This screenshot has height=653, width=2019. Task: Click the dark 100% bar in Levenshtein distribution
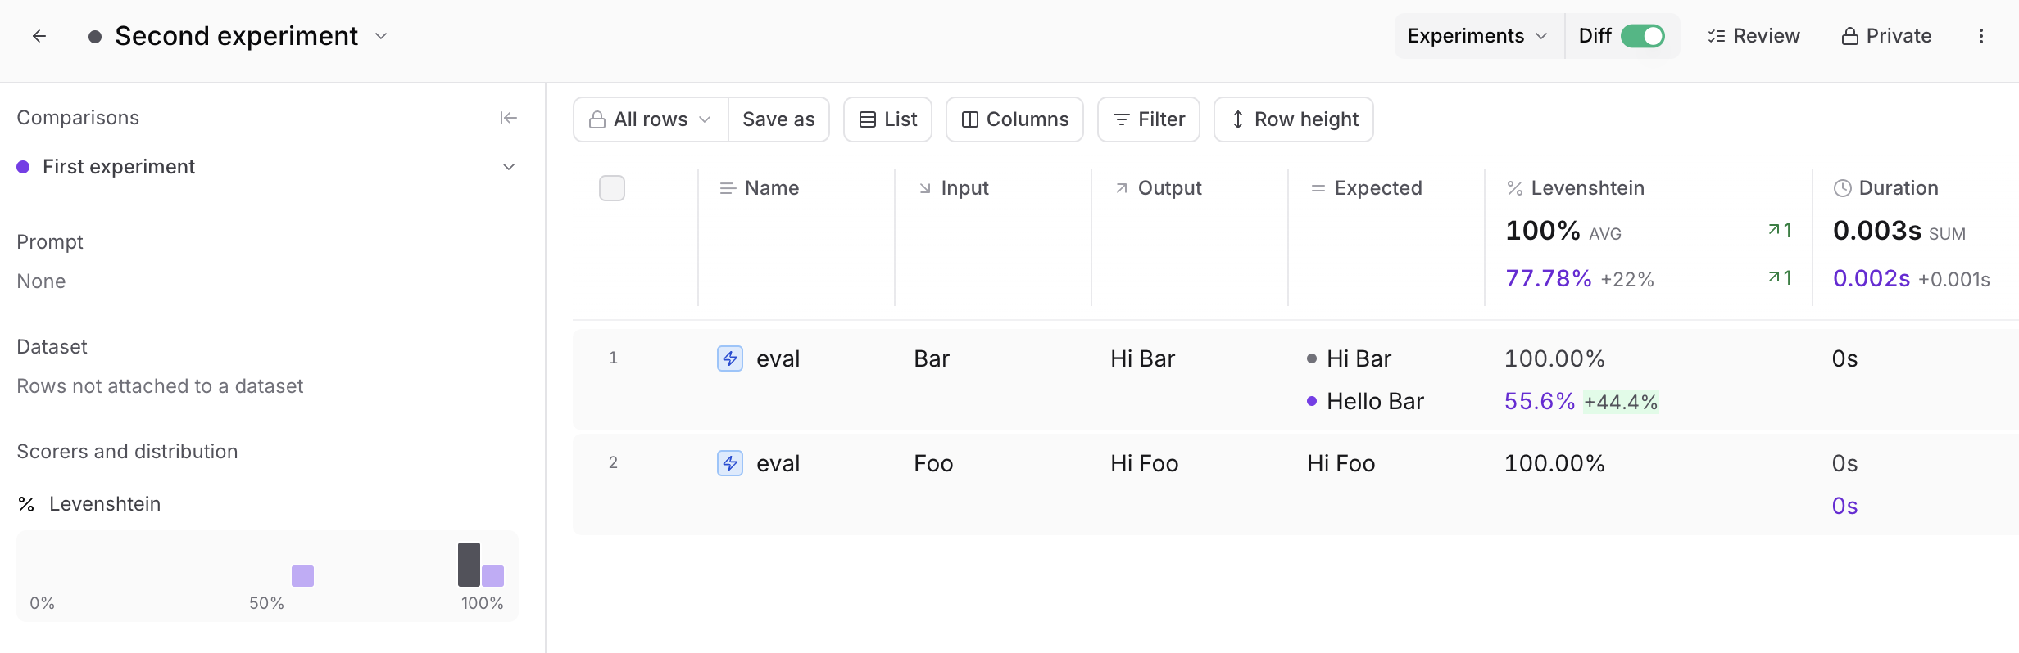tap(469, 565)
